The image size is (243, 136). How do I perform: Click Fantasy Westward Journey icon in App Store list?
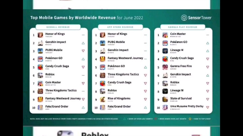(103, 59)
